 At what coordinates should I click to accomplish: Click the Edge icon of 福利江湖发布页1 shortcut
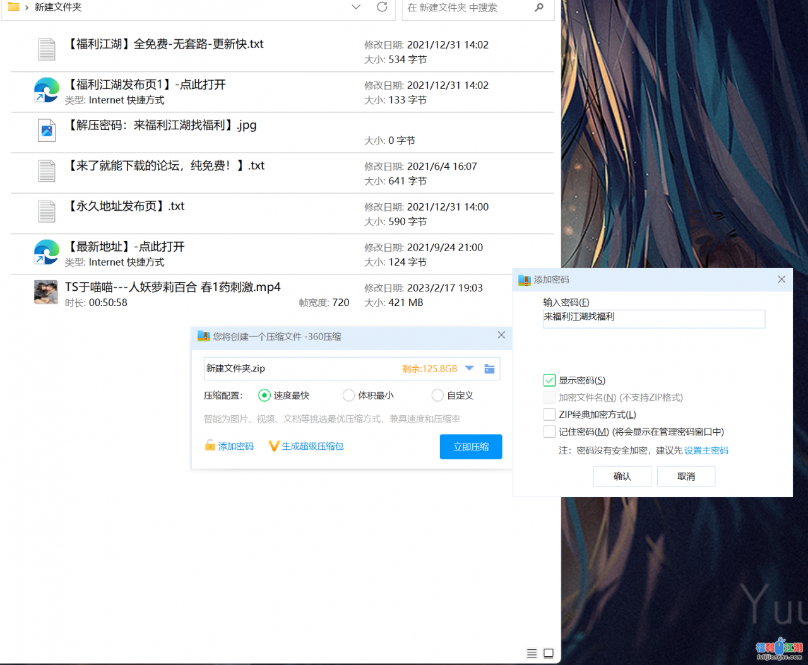pyautogui.click(x=47, y=90)
